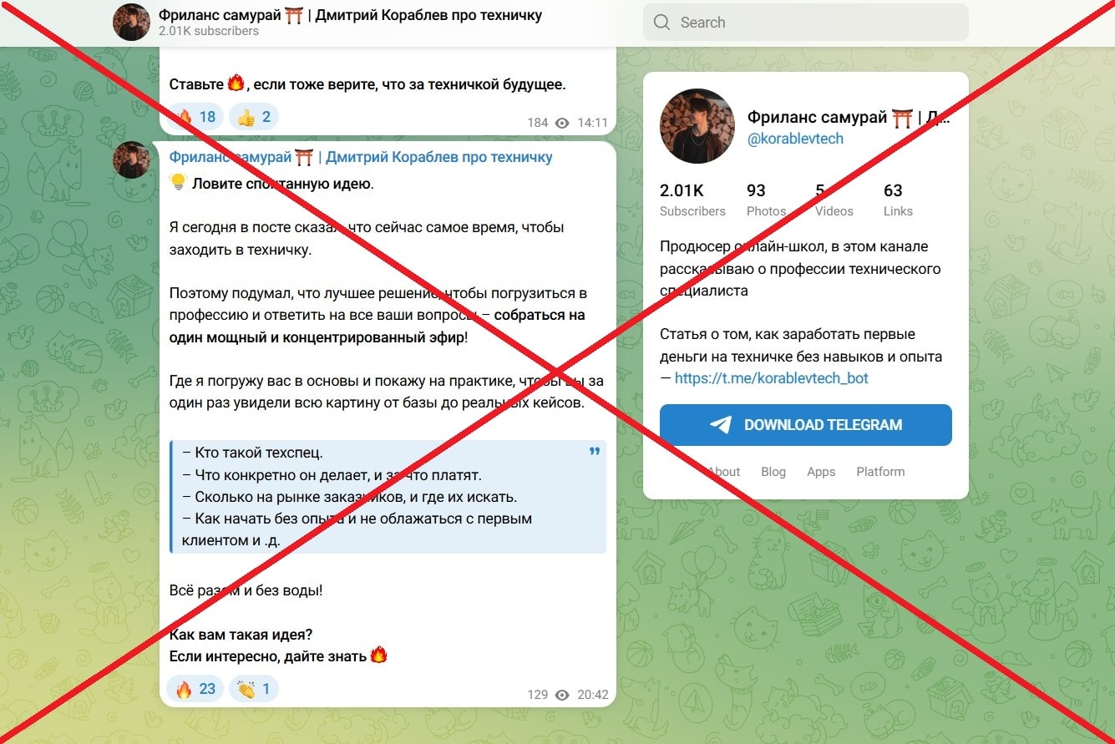
Task: Click the post author avatar beside the message
Action: click(x=132, y=159)
